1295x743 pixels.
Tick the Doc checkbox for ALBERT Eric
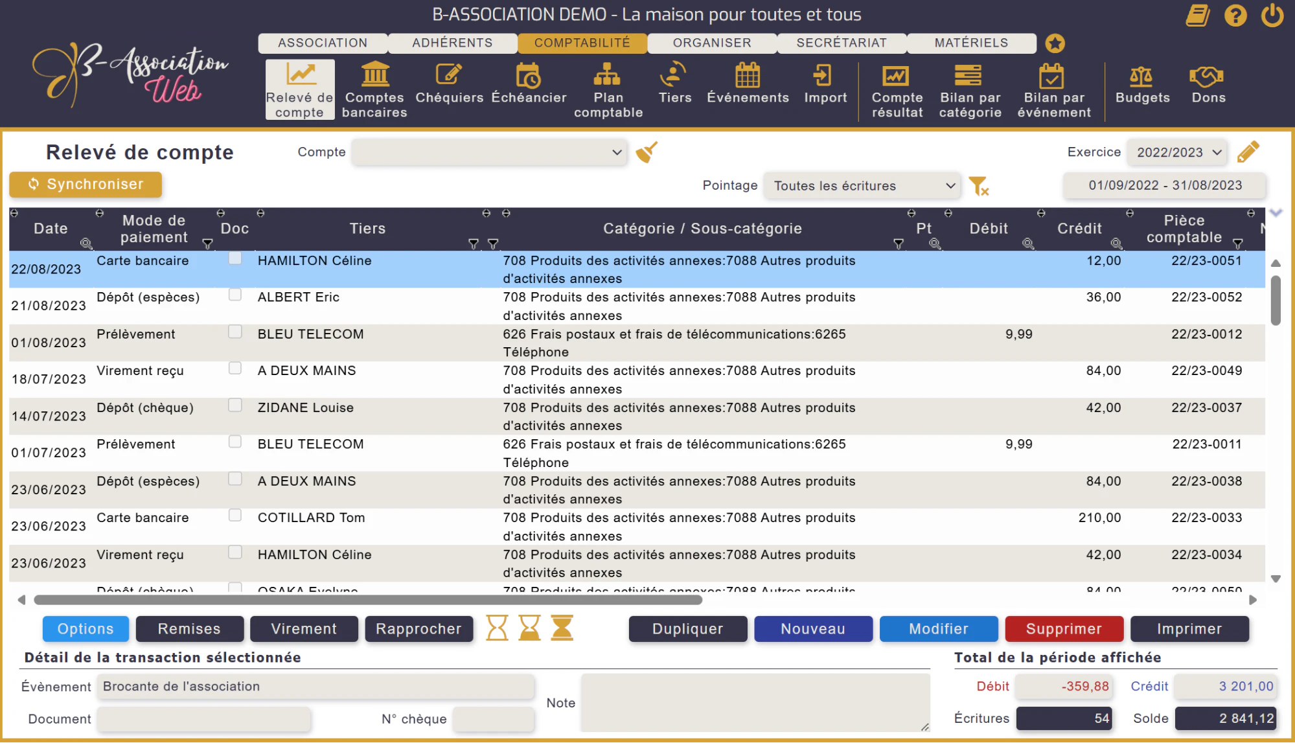point(235,295)
